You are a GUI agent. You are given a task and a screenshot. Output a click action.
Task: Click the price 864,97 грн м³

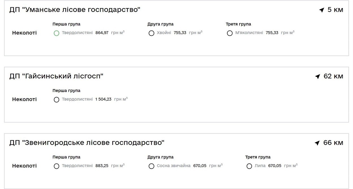pyautogui.click(x=110, y=33)
